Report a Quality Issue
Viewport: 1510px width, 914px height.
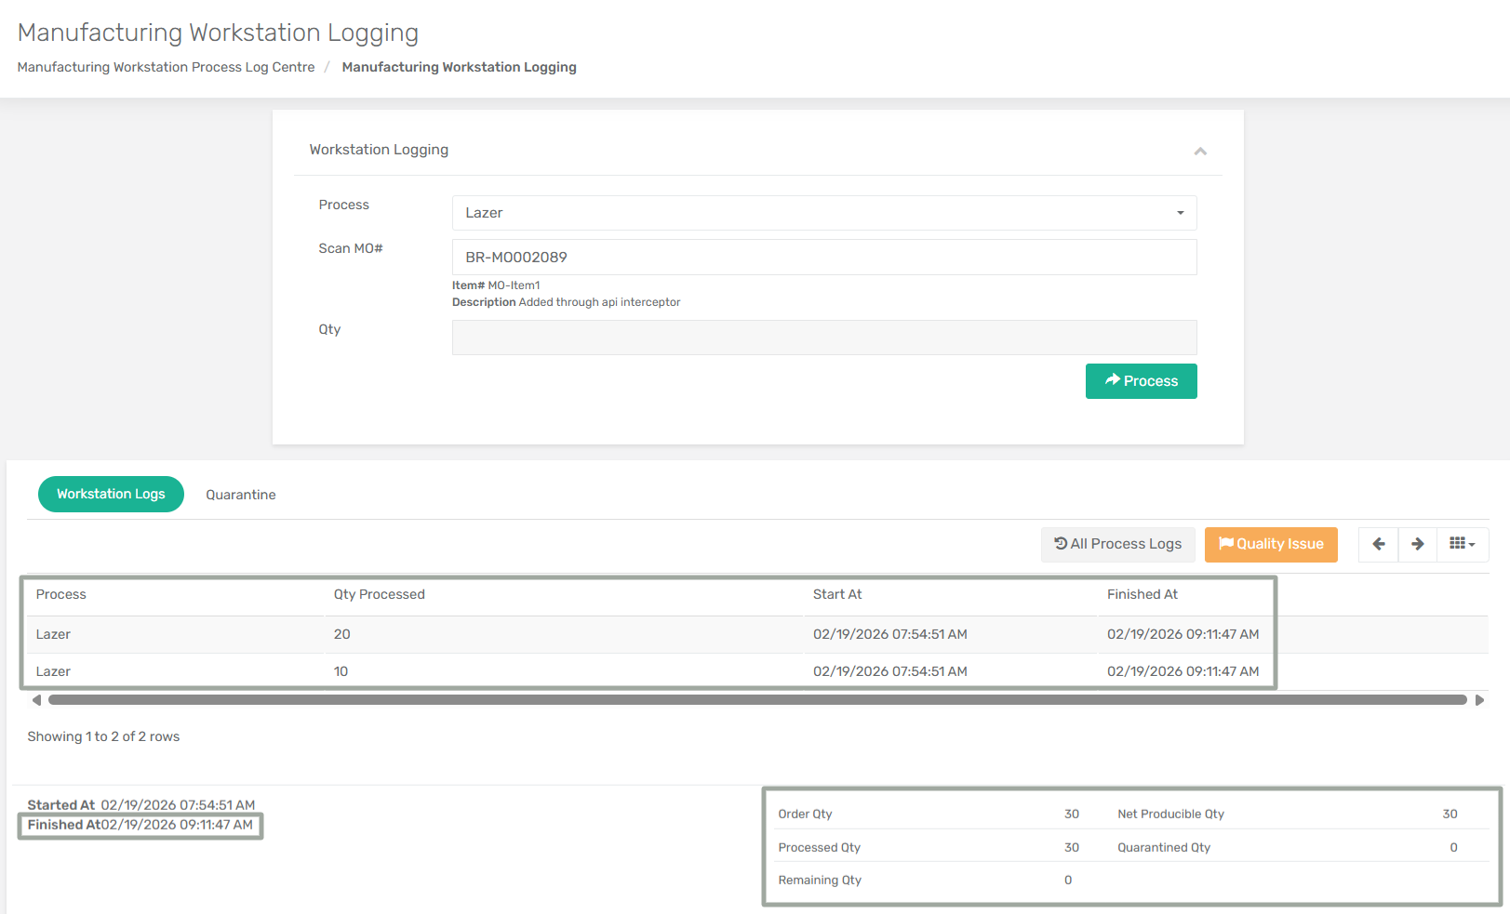coord(1271,544)
